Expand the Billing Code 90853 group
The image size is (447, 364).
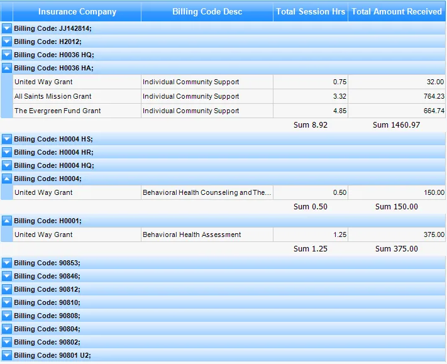7,263
